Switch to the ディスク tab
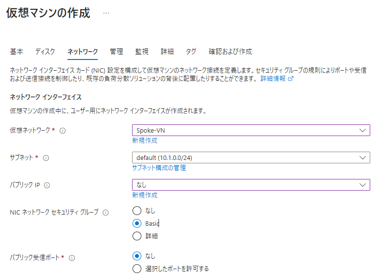The height and width of the screenshot is (275, 381). 45,52
